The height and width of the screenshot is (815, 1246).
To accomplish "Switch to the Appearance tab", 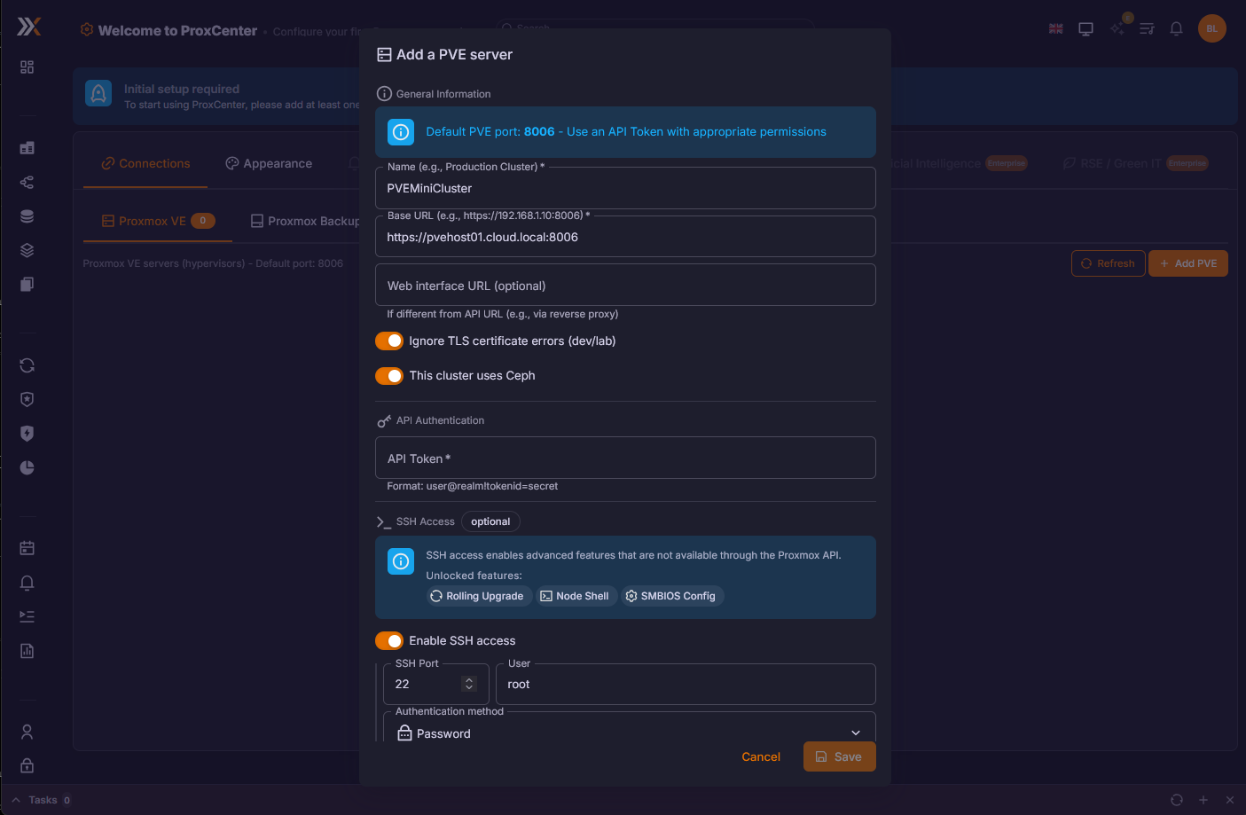I will click(269, 163).
